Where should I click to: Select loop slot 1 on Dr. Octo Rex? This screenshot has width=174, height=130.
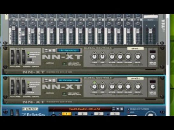(x=67, y=114)
